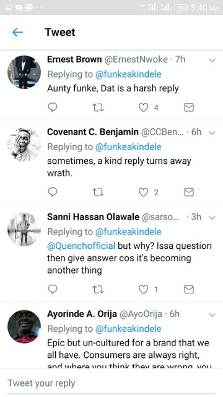
Task: Open Ernest Brown's profile picture
Action: 24,72
